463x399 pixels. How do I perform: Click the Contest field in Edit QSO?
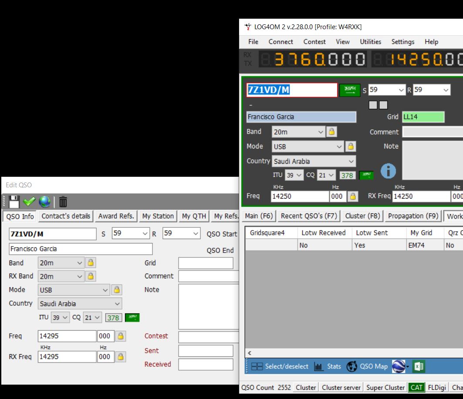tap(209, 337)
